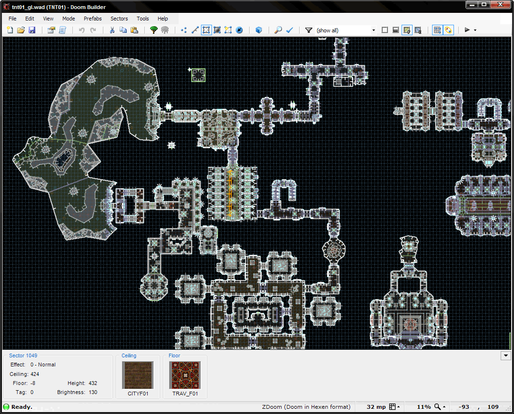Open the Prefabs menu
Viewport: 514px width, 414px height.
[x=93, y=19]
